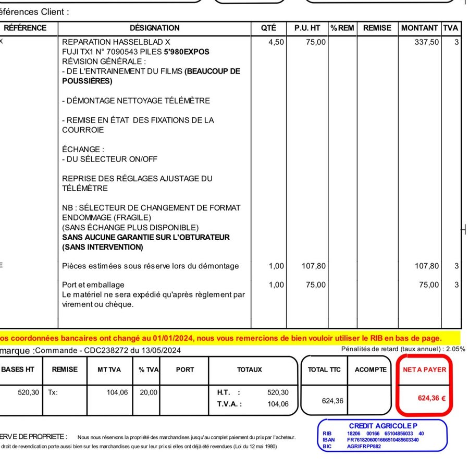Click the DÉSIGNATION column header
This screenshot has width=469, height=469.
point(154,28)
